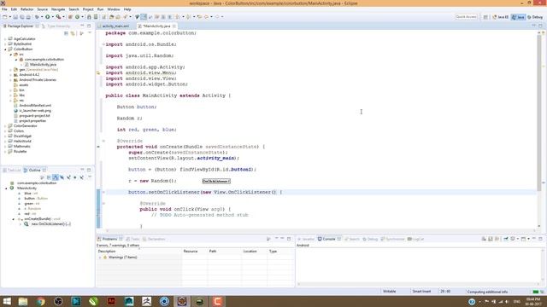547x307 pixels.
Task: Click the green Run button icon
Action: coord(48,17)
